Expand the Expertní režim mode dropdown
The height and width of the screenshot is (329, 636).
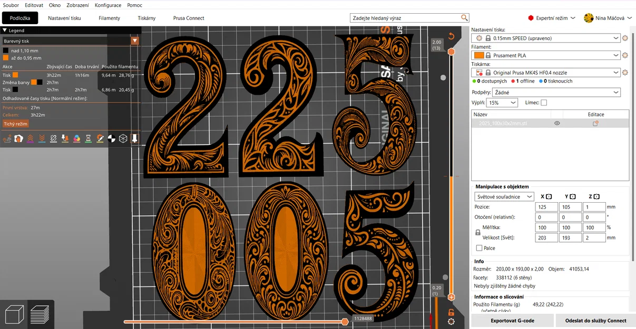(551, 18)
